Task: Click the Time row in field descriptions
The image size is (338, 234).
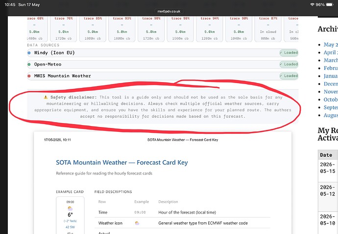Action: [182, 213]
